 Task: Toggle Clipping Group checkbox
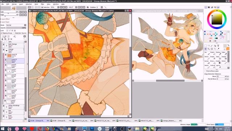coord(1,33)
